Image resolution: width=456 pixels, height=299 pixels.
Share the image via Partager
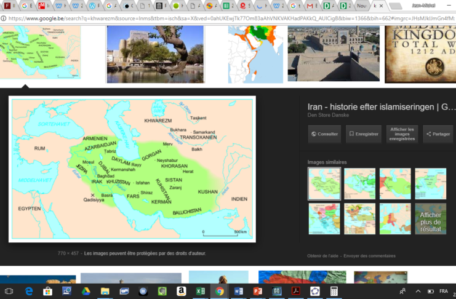(x=438, y=134)
